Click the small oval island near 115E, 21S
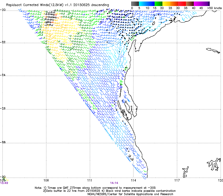Image resolution: width=223 pixels, height=196 pixels. (153, 23)
